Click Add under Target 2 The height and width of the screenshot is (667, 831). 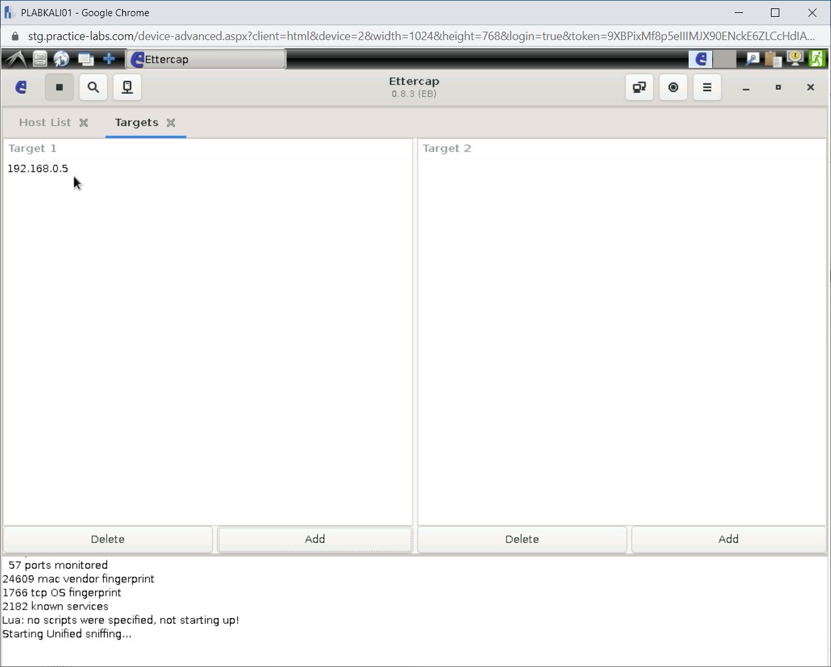pos(728,539)
